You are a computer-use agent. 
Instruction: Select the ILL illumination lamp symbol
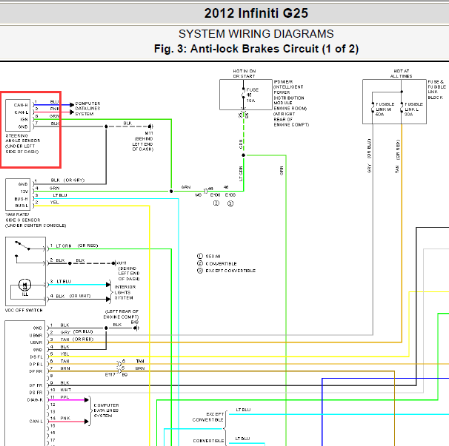coord(25,285)
